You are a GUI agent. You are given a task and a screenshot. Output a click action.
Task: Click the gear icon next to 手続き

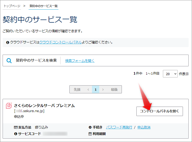tap(90, 127)
